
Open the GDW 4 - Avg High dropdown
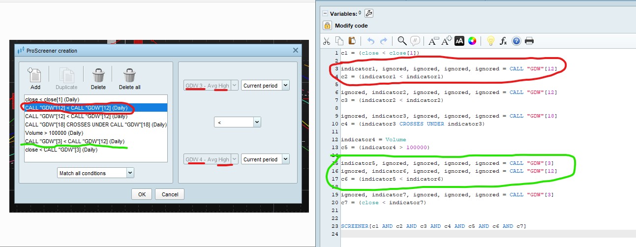tap(211, 159)
